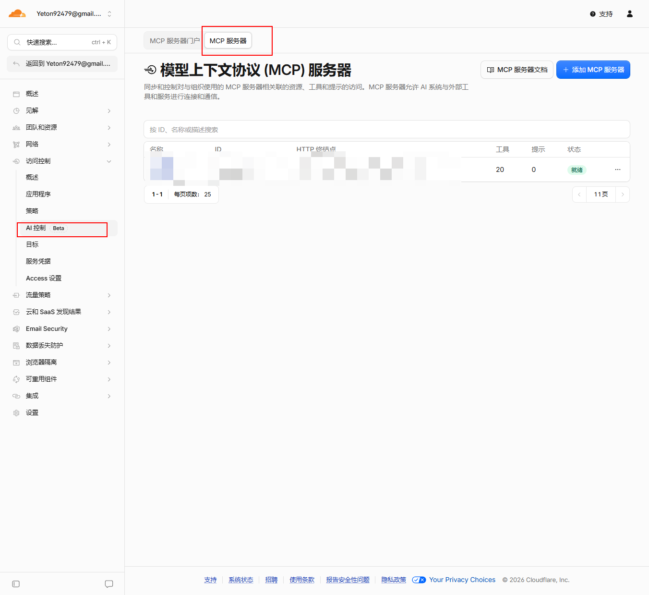Expand the 数据丢失防护 chevron
Image resolution: width=649 pixels, height=595 pixels.
click(109, 346)
